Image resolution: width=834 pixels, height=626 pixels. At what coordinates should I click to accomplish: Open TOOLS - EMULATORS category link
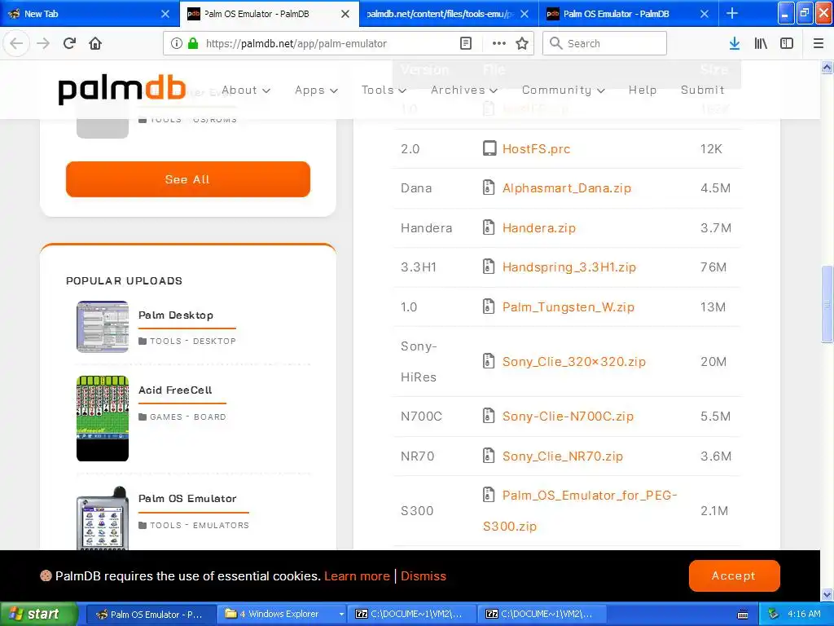click(199, 526)
